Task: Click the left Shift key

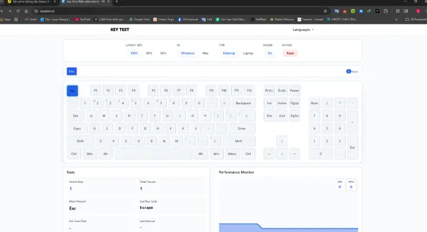Action: point(80,141)
